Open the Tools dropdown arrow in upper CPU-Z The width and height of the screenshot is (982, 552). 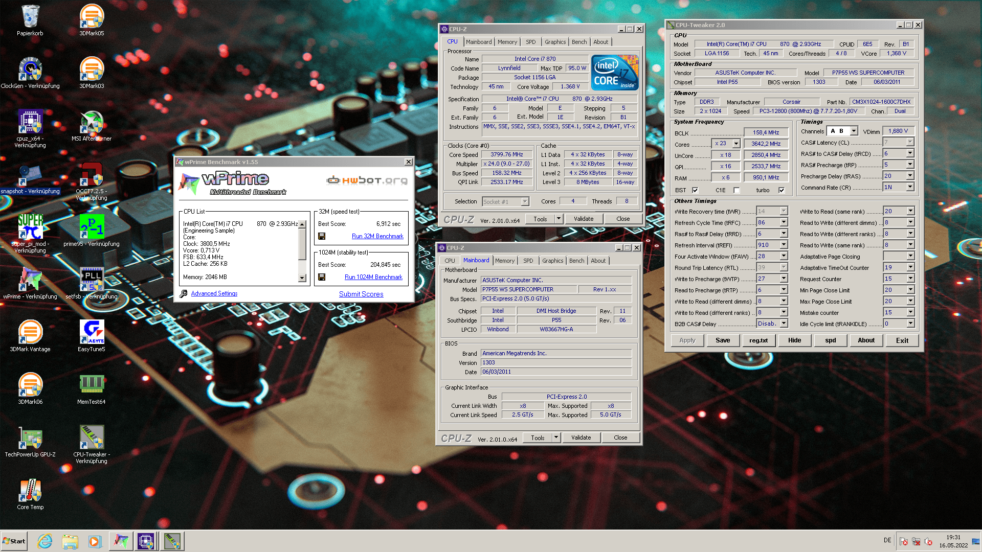pyautogui.click(x=559, y=219)
